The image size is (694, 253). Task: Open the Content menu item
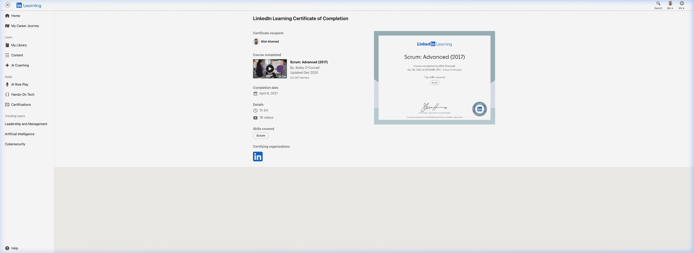(x=17, y=56)
